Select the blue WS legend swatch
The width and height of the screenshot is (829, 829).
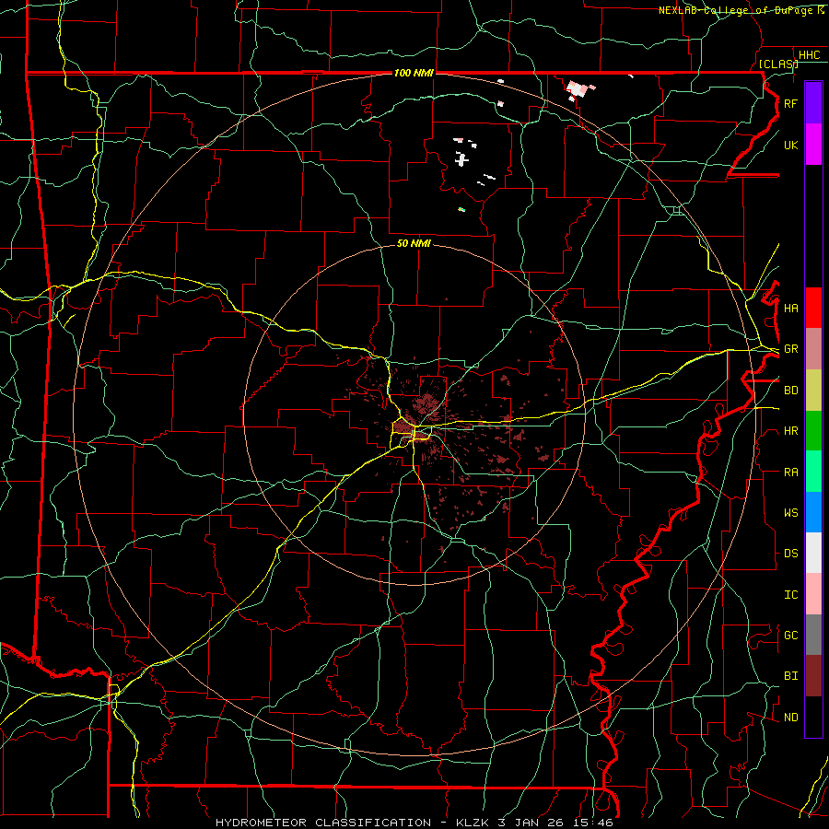813,512
